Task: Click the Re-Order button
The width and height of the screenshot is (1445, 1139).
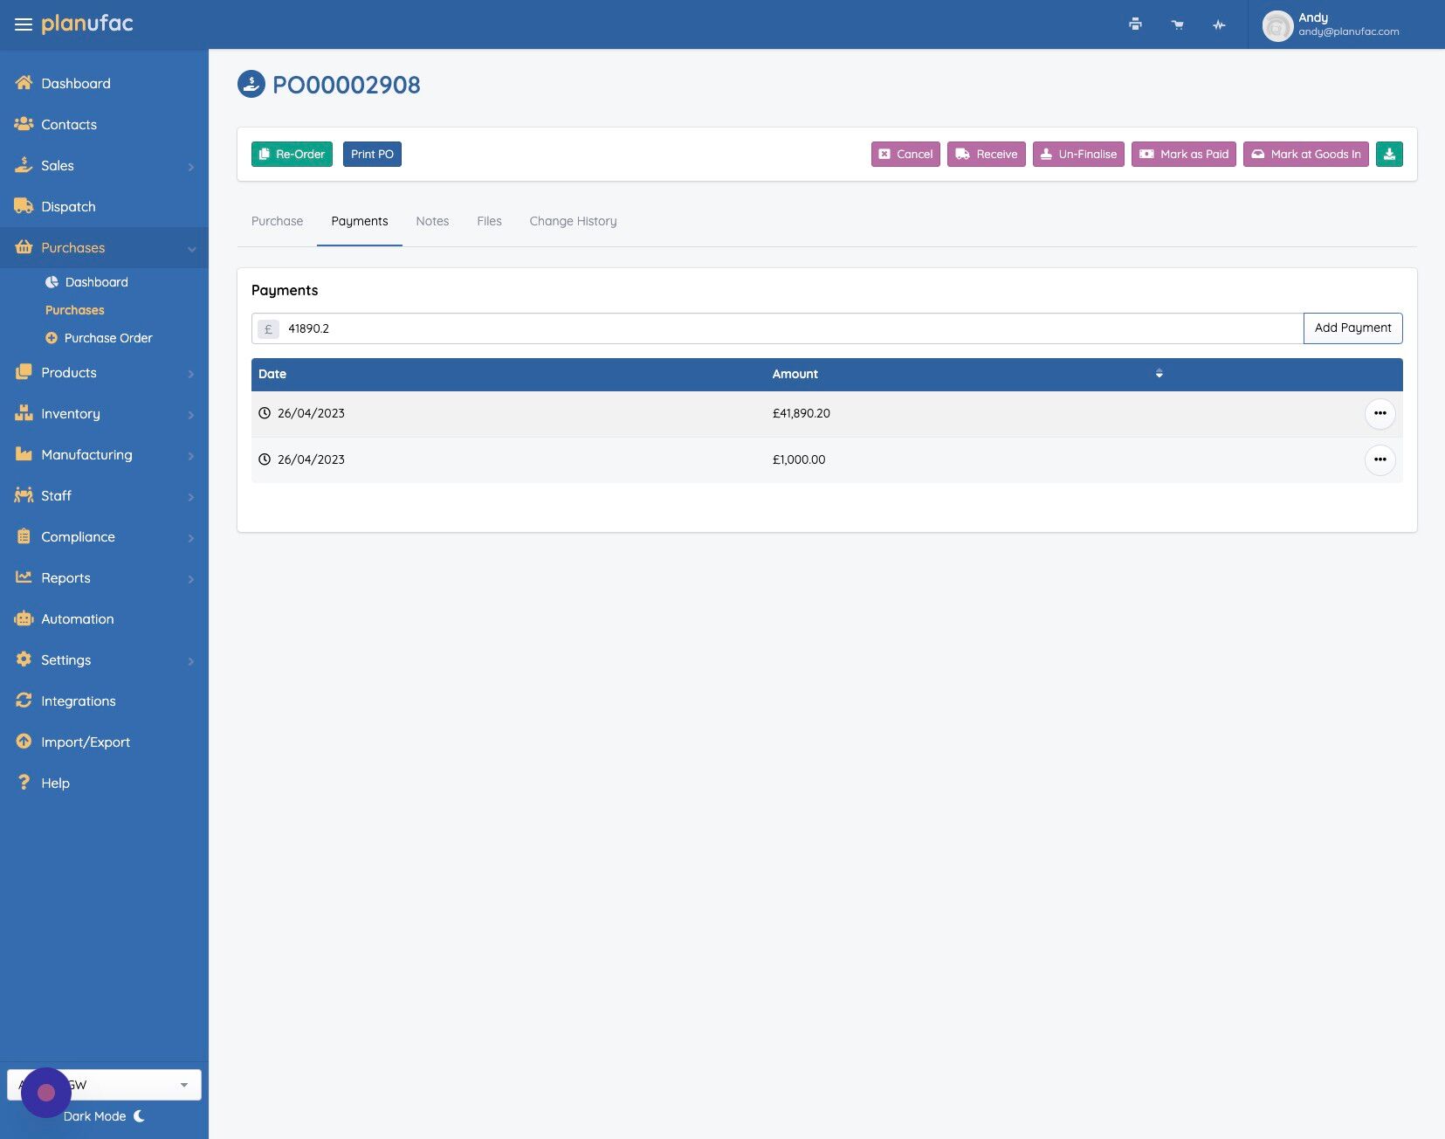Action: (x=292, y=154)
